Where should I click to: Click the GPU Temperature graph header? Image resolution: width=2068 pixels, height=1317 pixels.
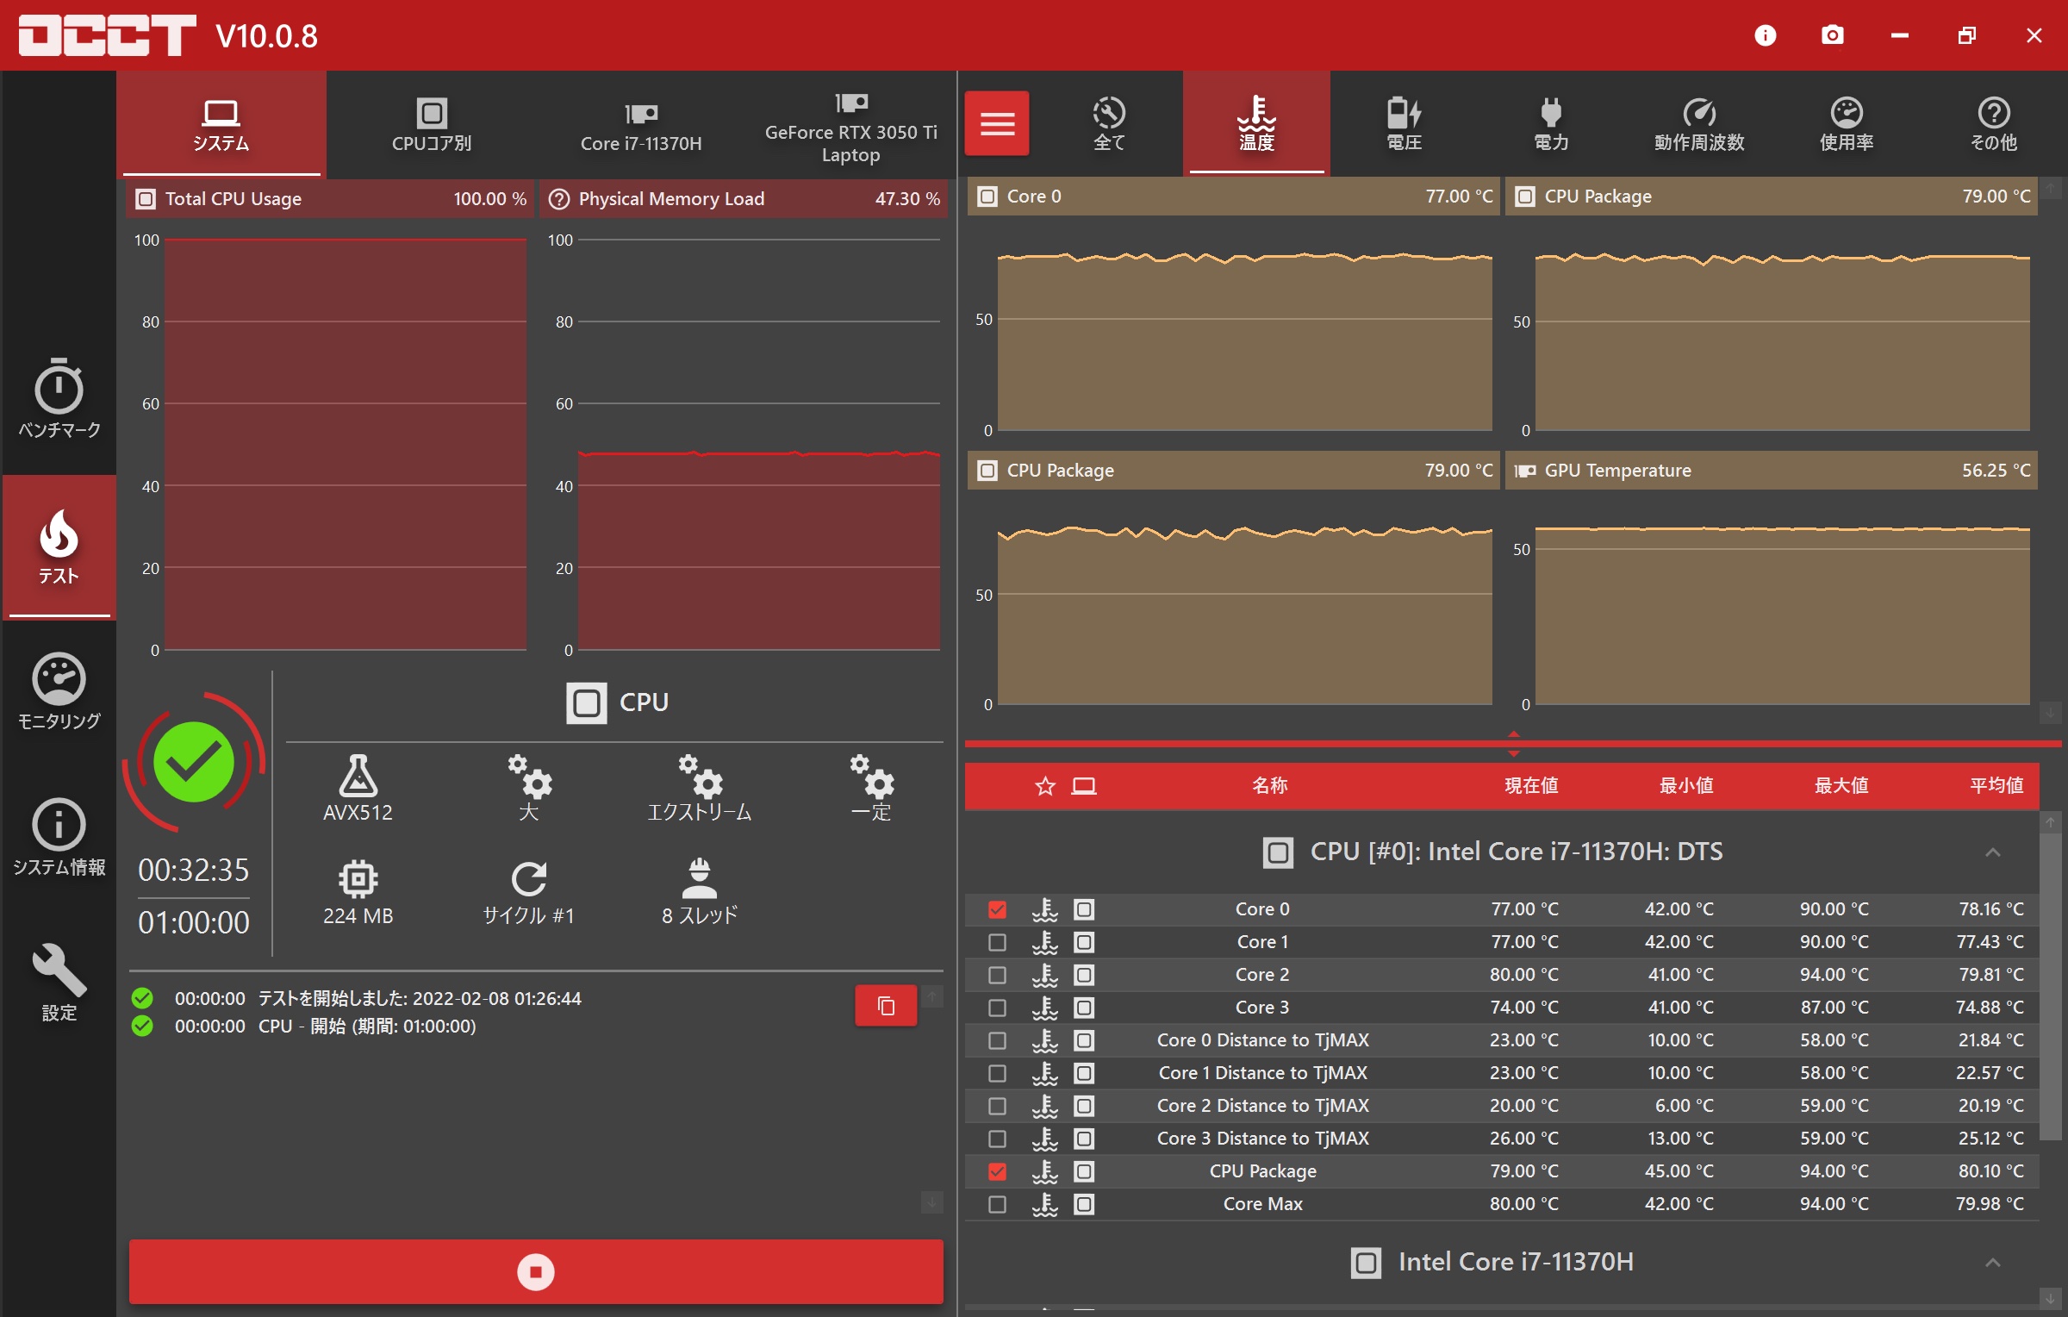tap(1772, 471)
